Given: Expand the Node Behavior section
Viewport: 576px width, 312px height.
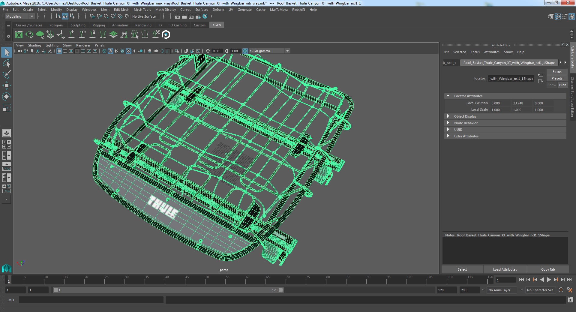Looking at the screenshot, I should coord(448,123).
